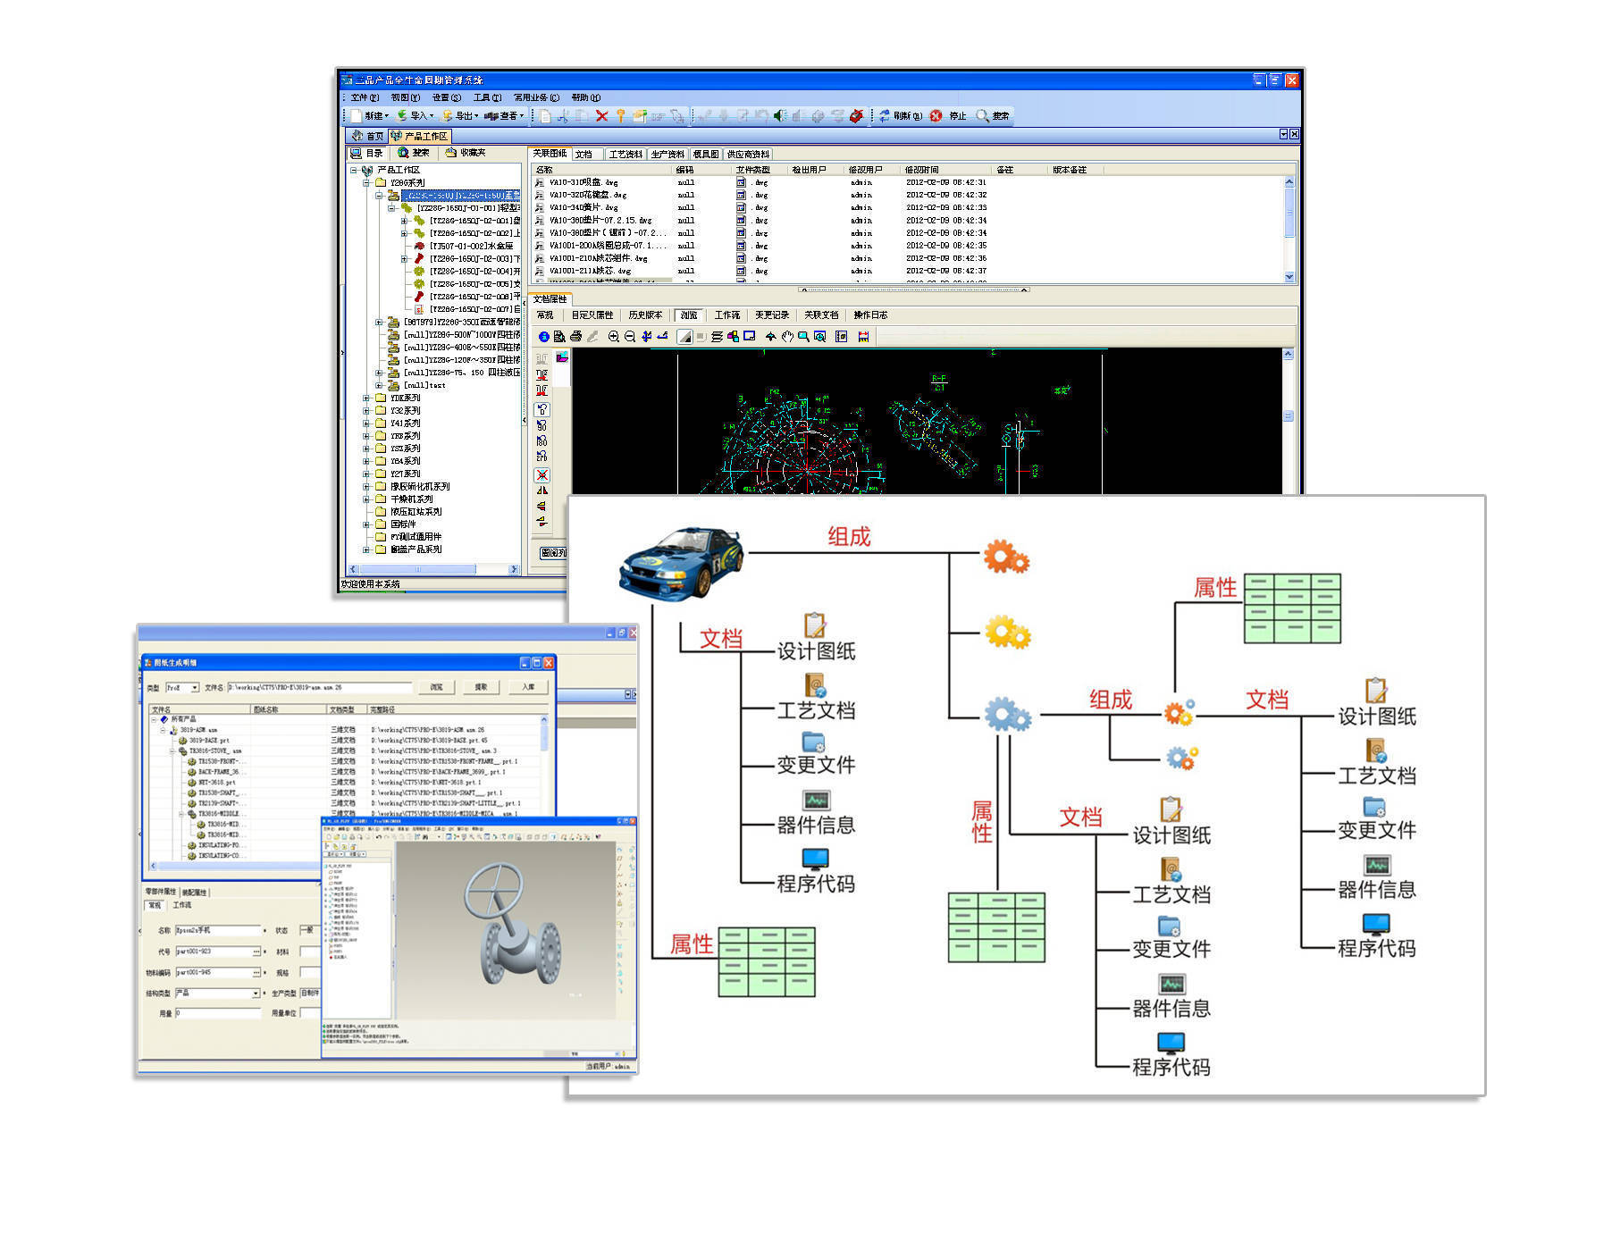Expand the 国标件 folder node
The height and width of the screenshot is (1258, 1612).
366,524
